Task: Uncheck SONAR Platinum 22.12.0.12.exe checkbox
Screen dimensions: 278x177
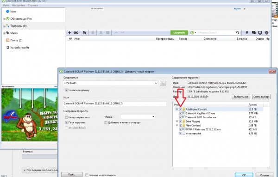Action: click(180, 129)
